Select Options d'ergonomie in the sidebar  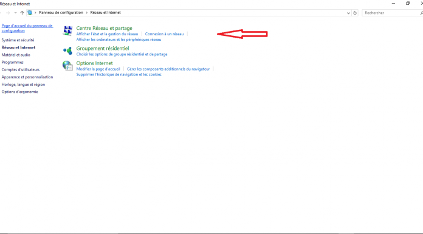(19, 92)
